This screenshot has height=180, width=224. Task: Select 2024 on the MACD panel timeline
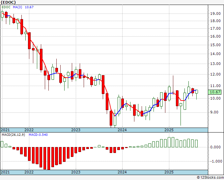coord(122,172)
